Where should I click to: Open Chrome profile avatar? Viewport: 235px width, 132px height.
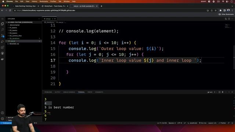tap(228, 10)
